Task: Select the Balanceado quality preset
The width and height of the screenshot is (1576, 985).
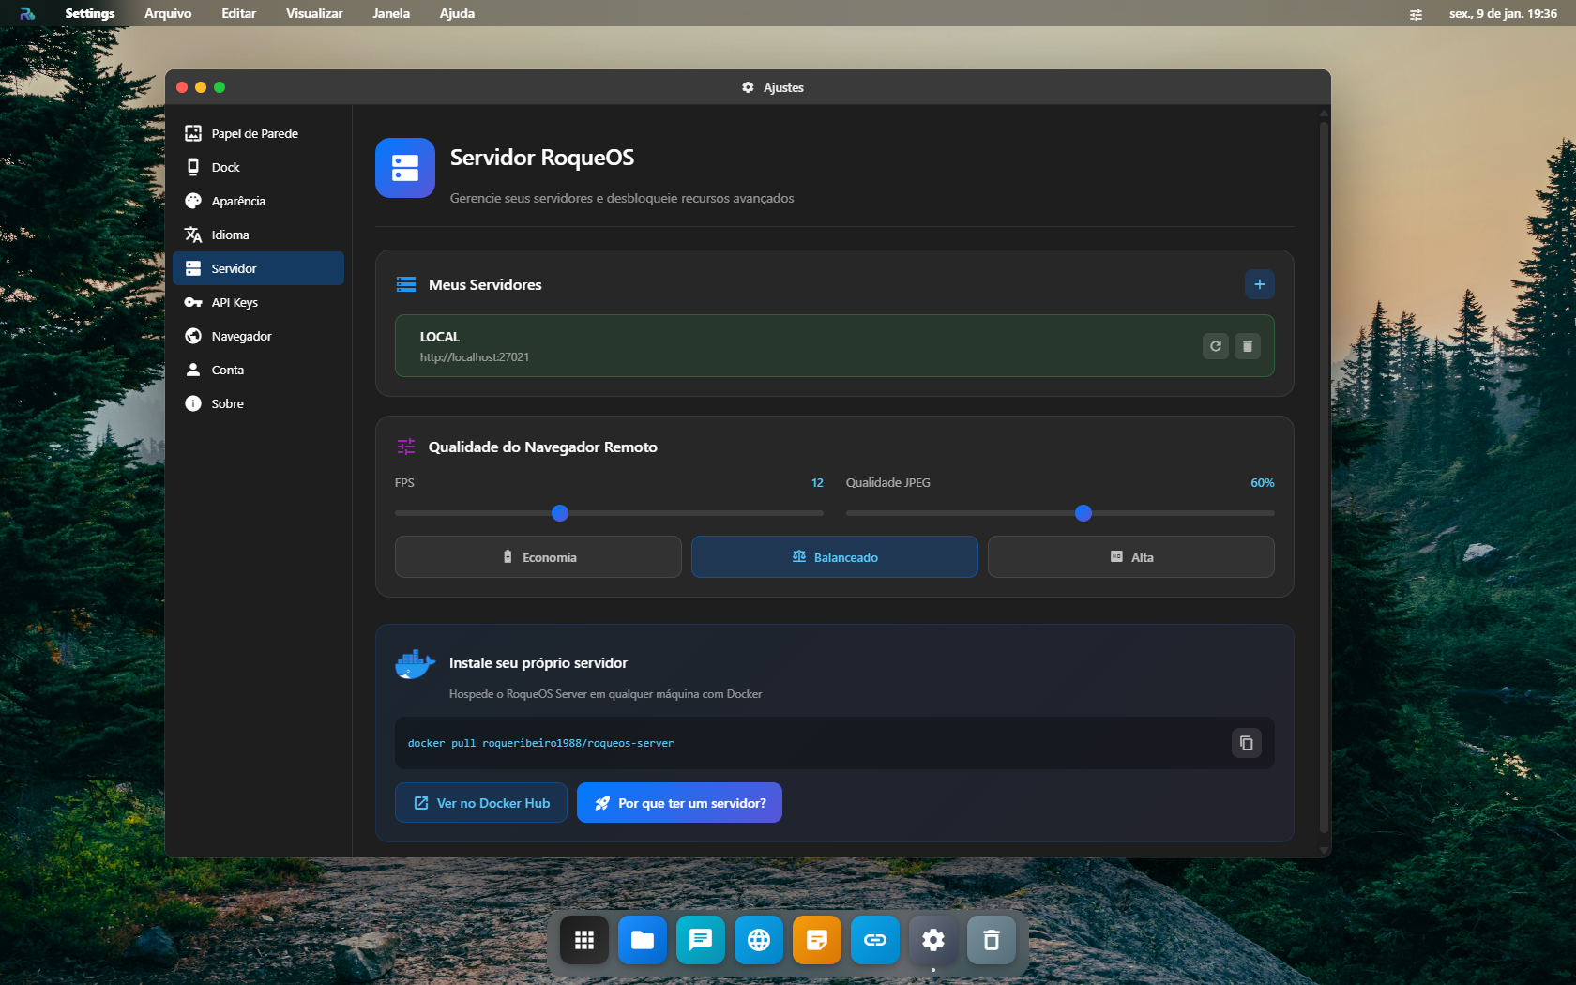Action: pyautogui.click(x=834, y=557)
